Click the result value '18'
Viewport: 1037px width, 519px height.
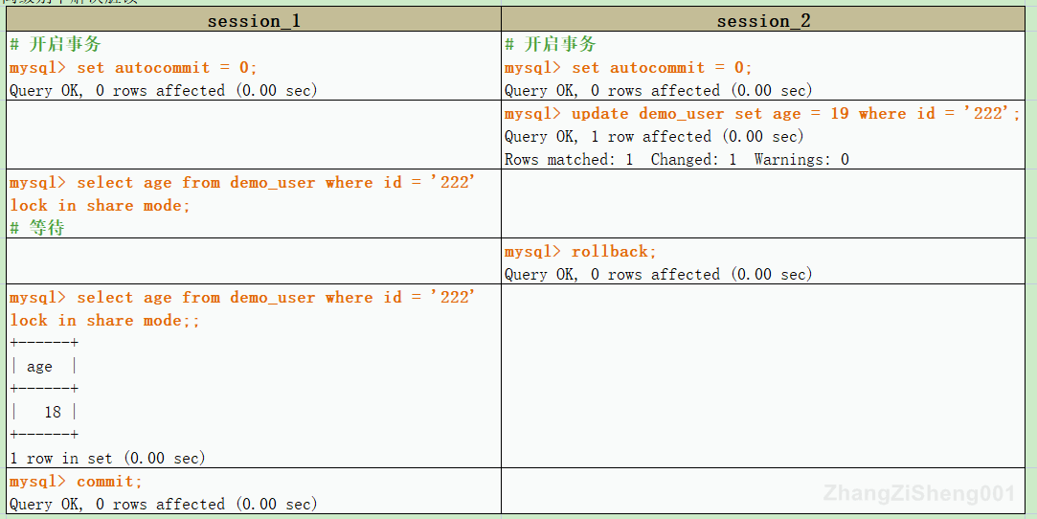[53, 413]
